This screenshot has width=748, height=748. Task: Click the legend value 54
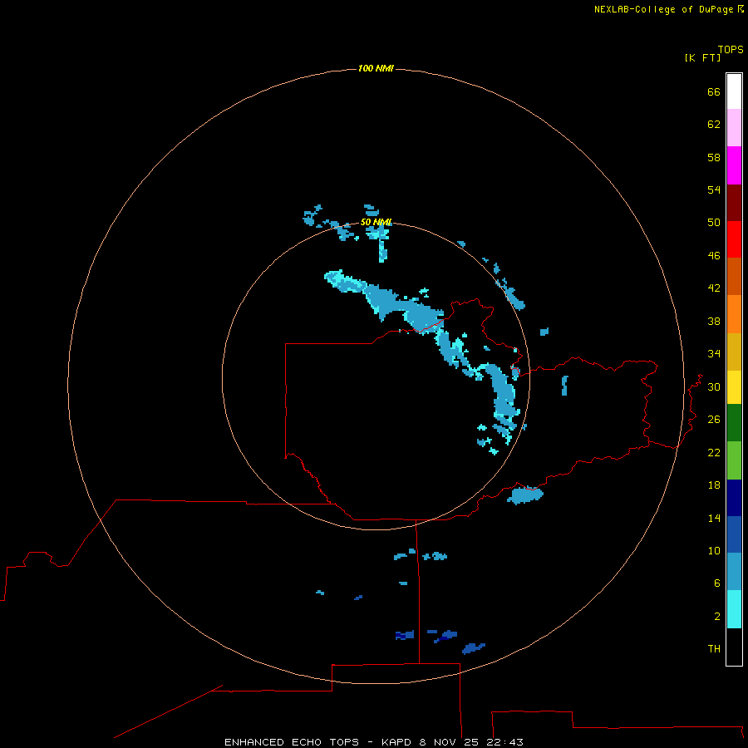tap(714, 189)
